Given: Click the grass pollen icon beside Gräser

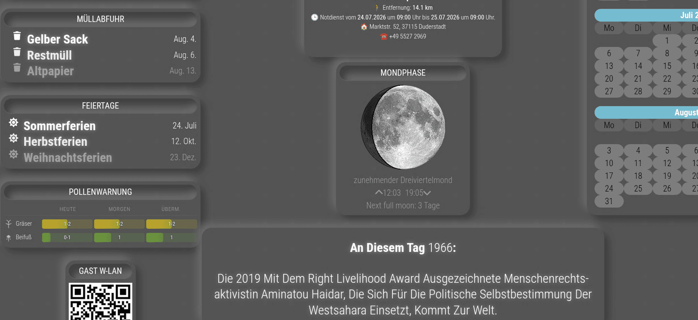Looking at the screenshot, I should [9, 224].
